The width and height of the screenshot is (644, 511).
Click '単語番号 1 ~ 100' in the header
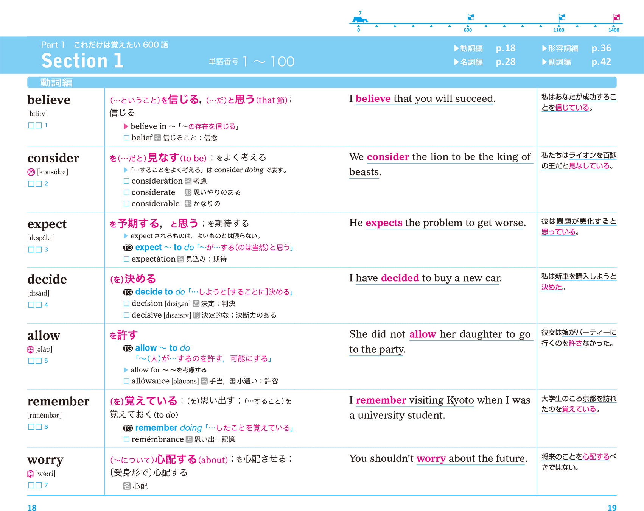coord(251,62)
